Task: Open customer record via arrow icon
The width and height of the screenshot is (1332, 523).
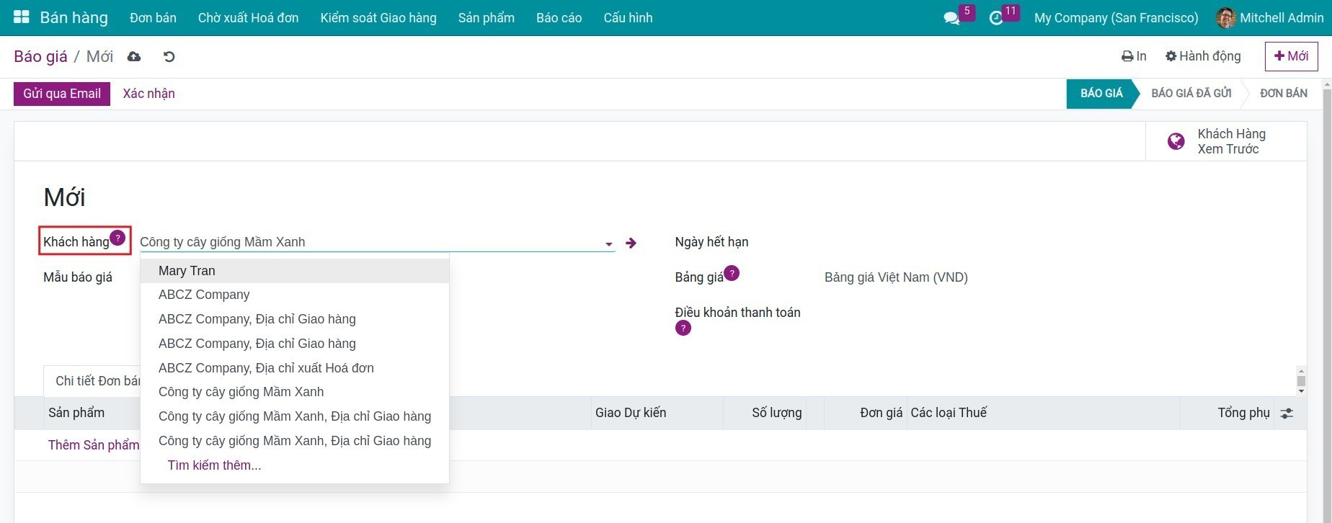Action: click(x=631, y=243)
